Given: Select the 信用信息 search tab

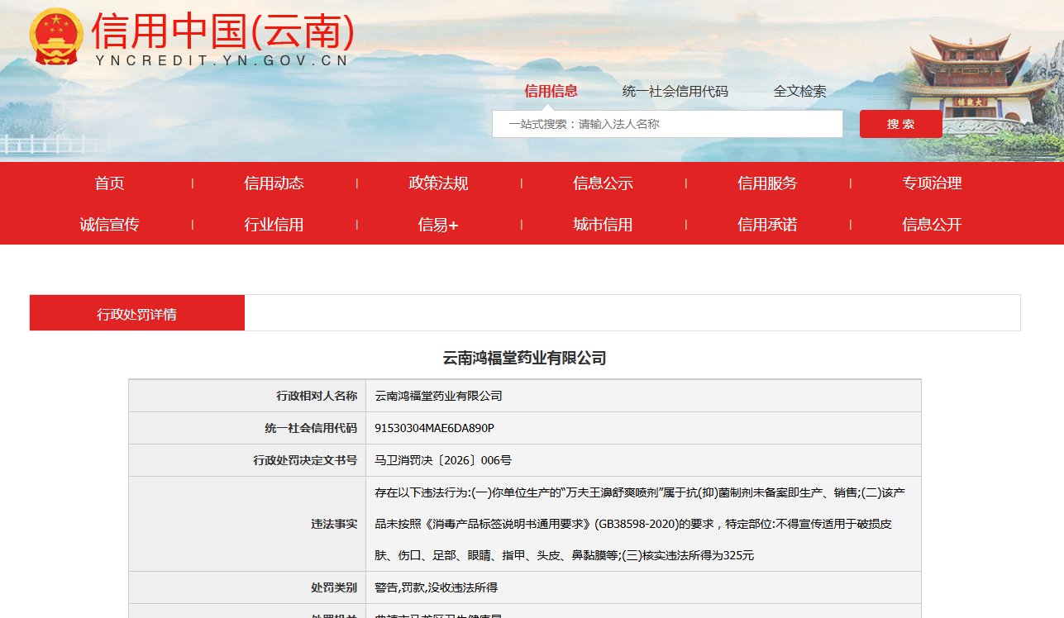Looking at the screenshot, I should (x=551, y=91).
